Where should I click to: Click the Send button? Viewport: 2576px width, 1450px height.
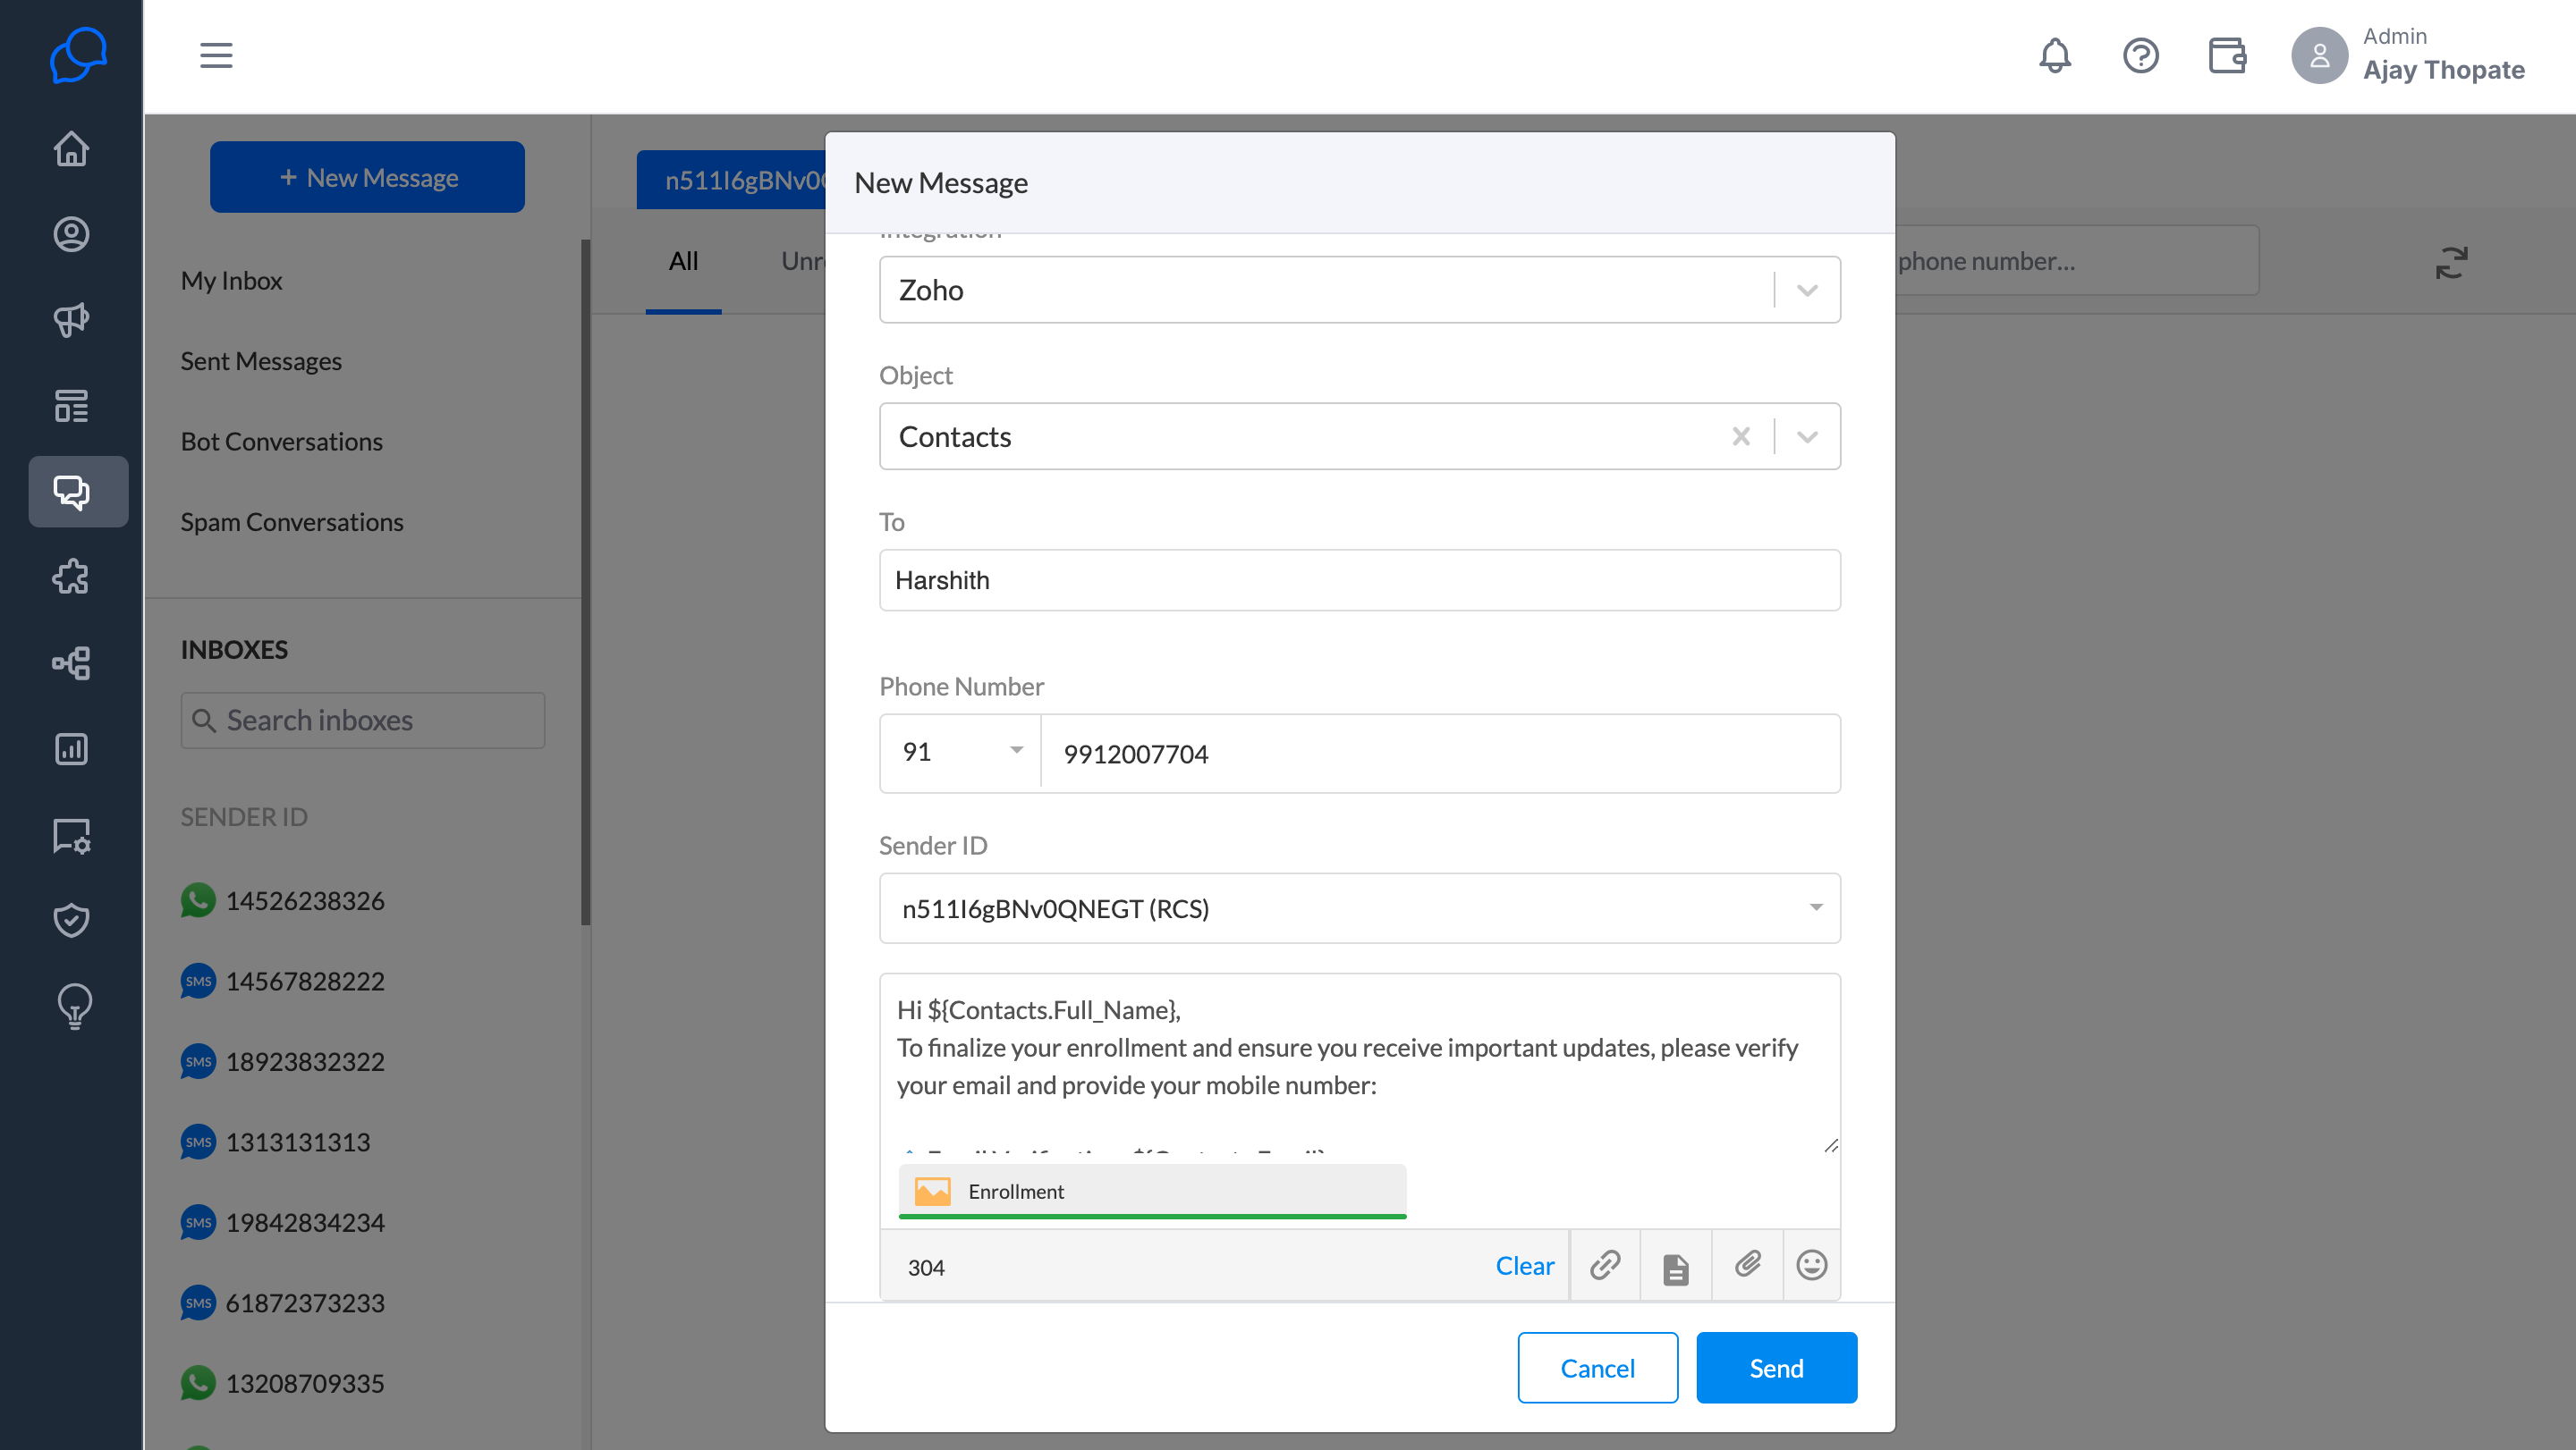(1776, 1367)
